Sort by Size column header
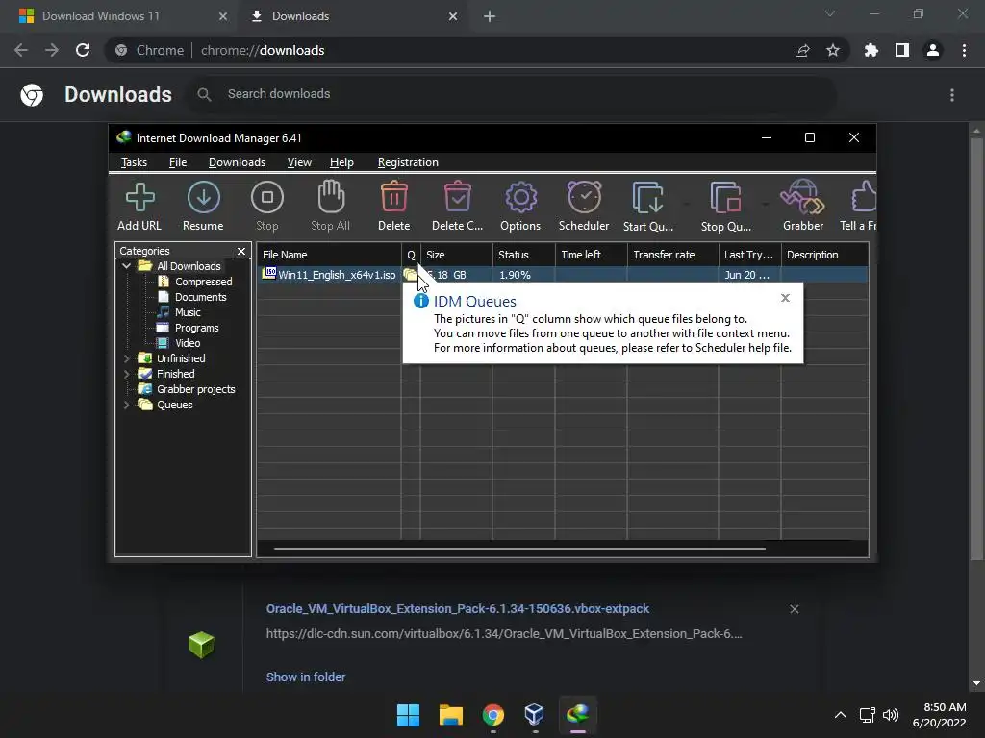The width and height of the screenshot is (985, 738). (457, 255)
